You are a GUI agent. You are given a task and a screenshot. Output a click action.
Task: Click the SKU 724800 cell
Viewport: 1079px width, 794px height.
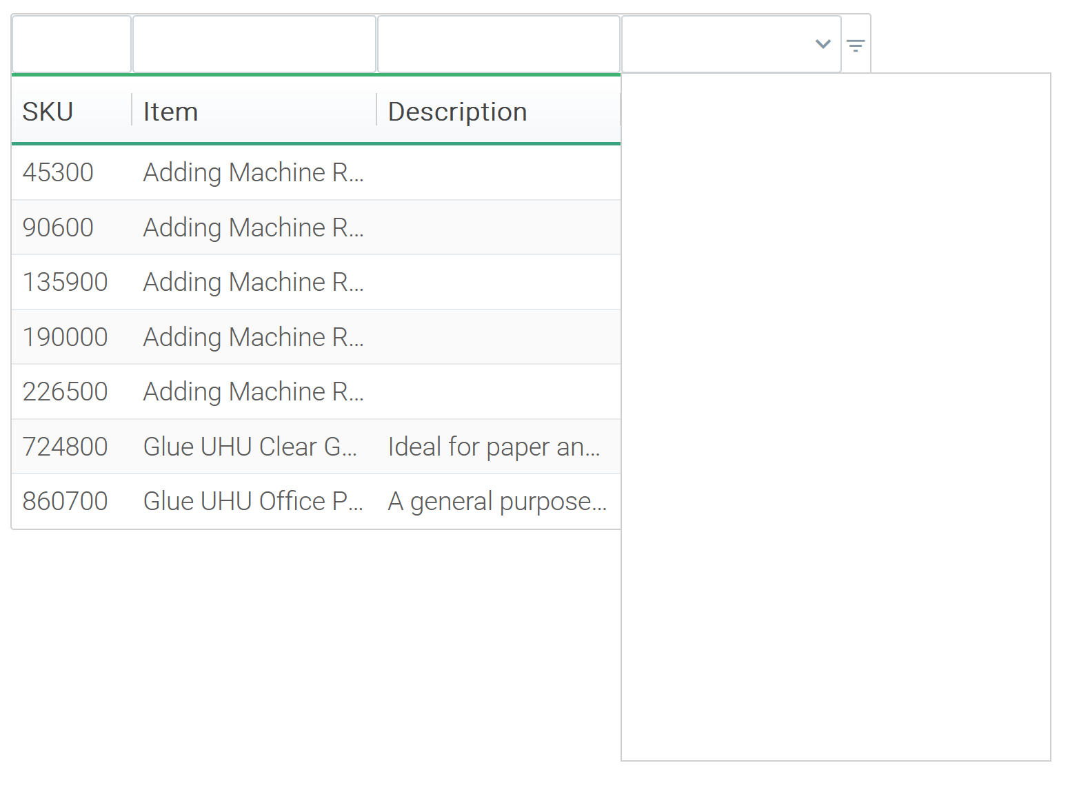(x=65, y=447)
